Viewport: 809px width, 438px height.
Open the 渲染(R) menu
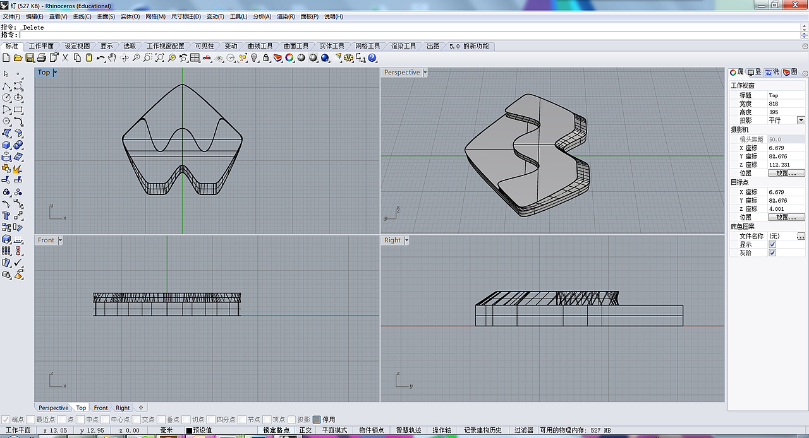tap(286, 16)
